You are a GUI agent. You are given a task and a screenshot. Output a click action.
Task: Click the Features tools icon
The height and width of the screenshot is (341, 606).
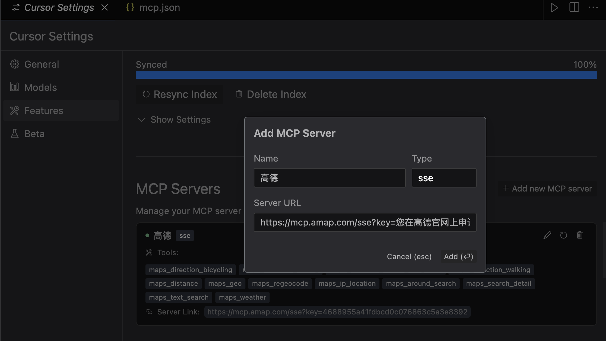15,111
